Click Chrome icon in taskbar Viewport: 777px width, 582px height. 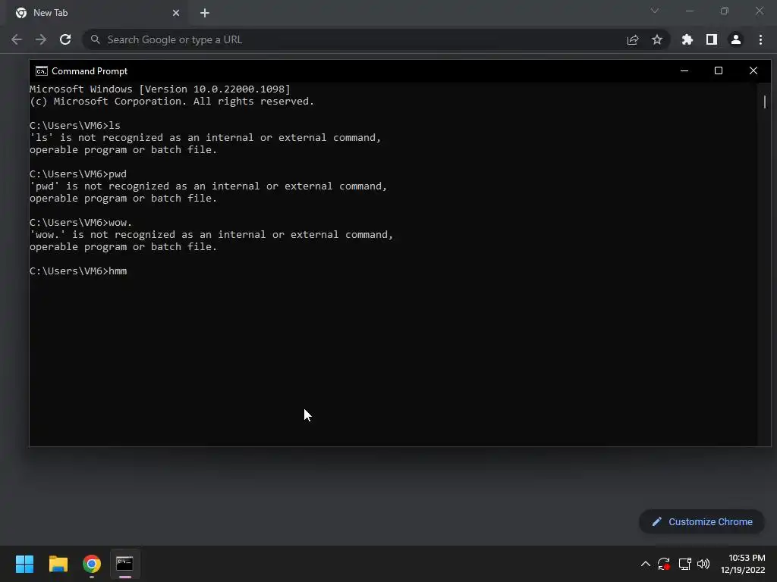coord(92,564)
